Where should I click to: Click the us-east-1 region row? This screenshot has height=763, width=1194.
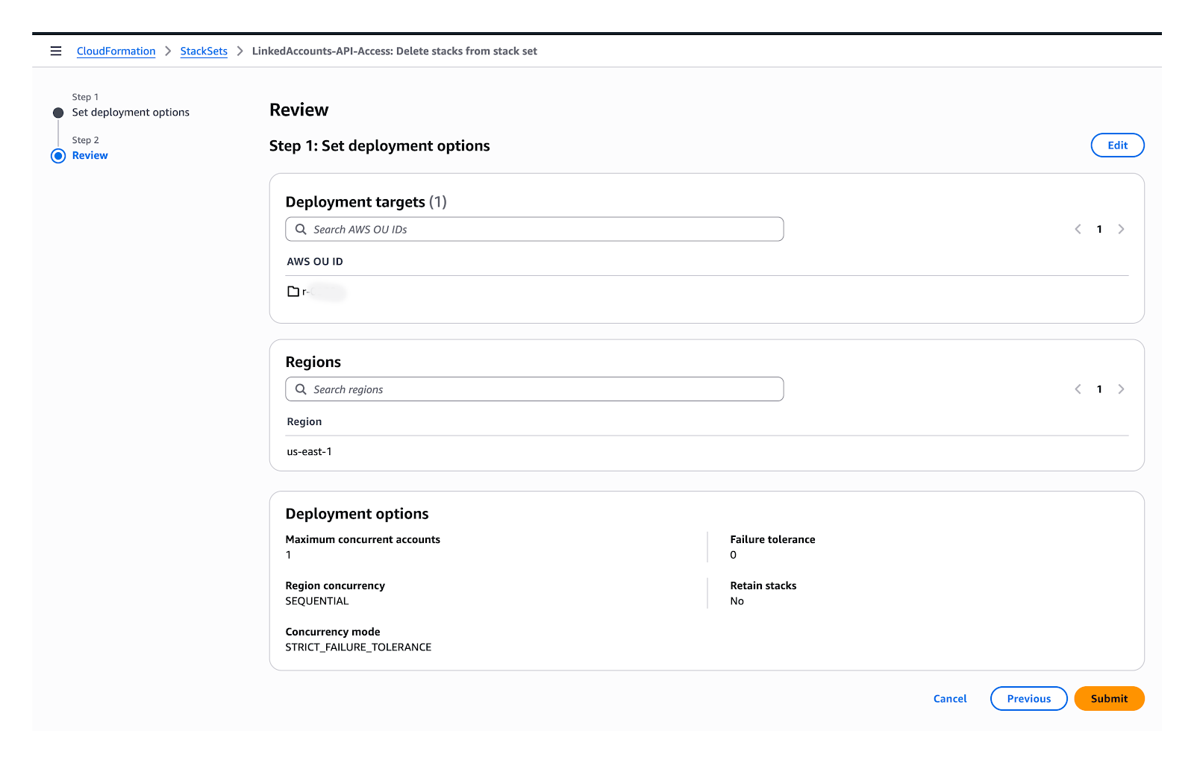(707, 452)
